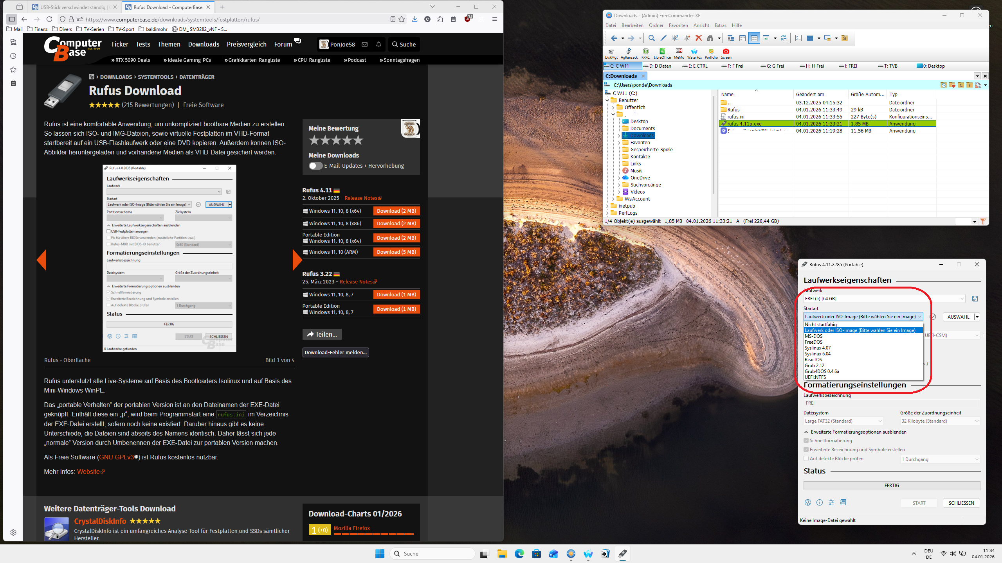Toggle Schnellformatierung checkbox
The image size is (1002, 563).
point(806,441)
